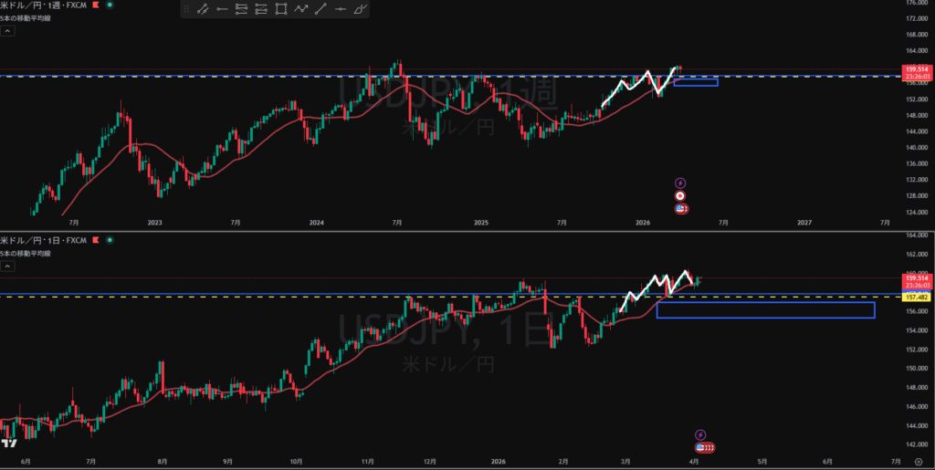
Task: Toggle the red flag beside the daily chart symbol
Action: tap(95, 239)
